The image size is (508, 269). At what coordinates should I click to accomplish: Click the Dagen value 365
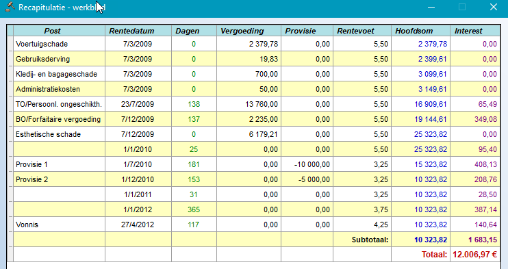point(194,209)
